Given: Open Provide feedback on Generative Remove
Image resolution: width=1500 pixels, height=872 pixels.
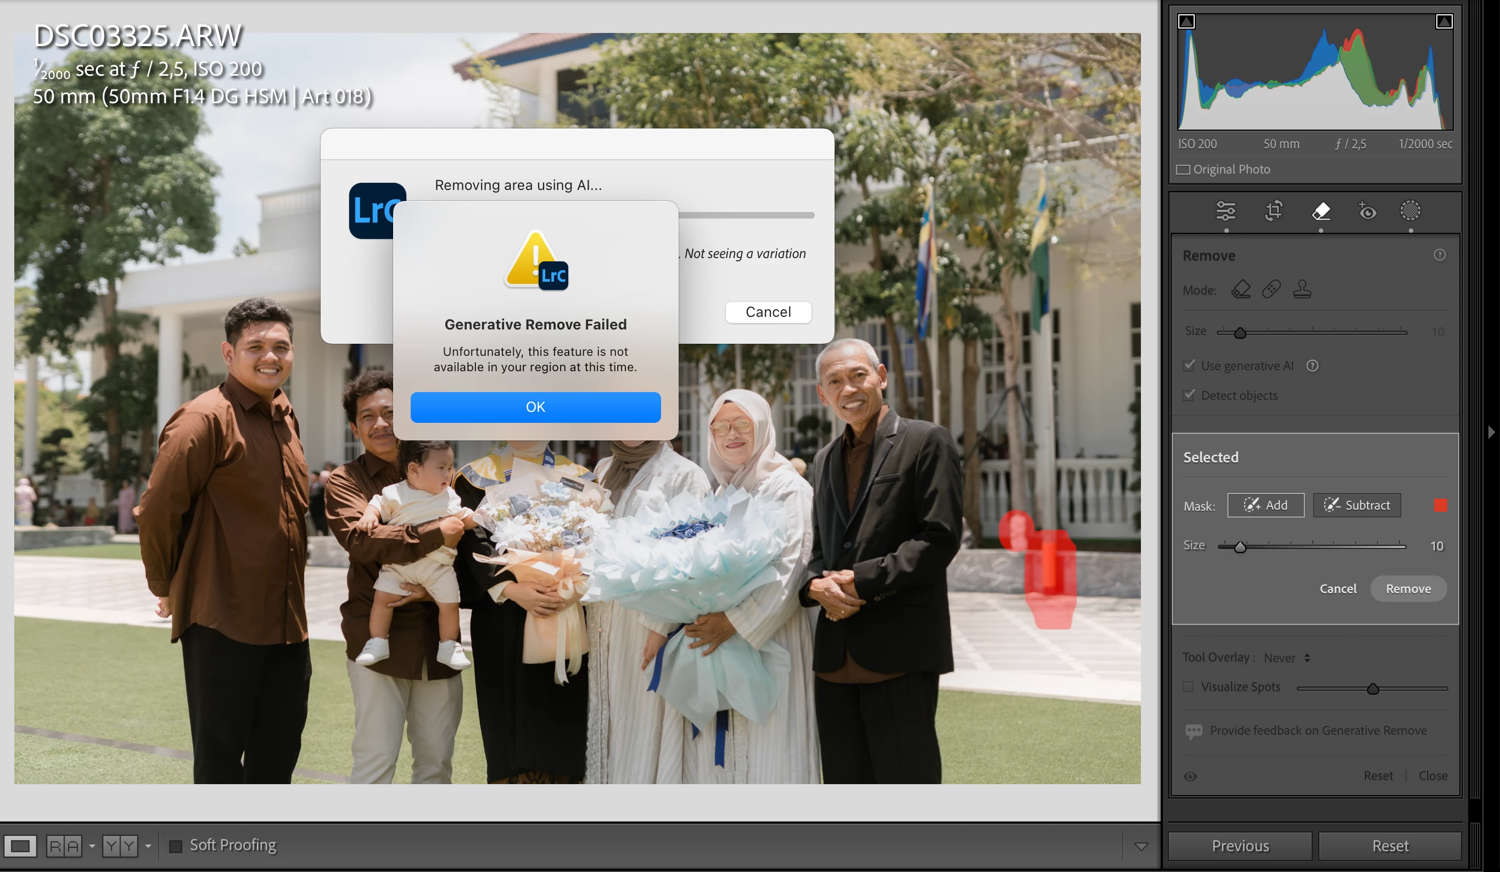Looking at the screenshot, I should pyautogui.click(x=1317, y=730).
